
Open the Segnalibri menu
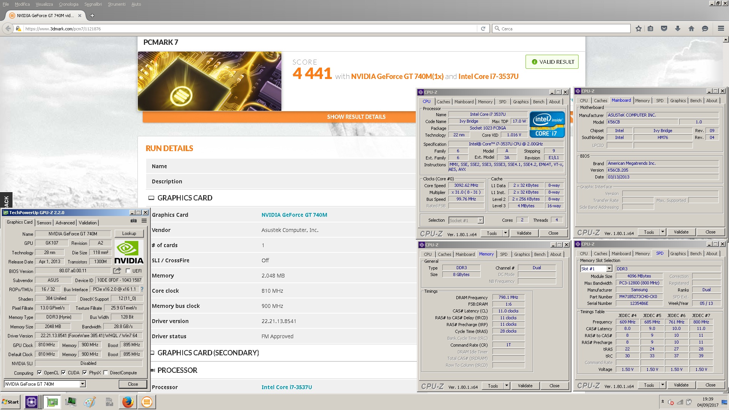point(93,4)
